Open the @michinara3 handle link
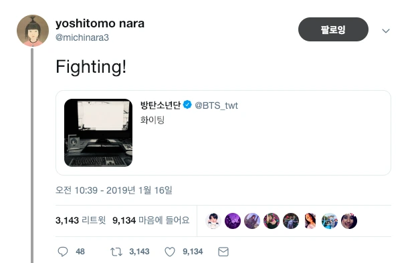 [x=82, y=37]
